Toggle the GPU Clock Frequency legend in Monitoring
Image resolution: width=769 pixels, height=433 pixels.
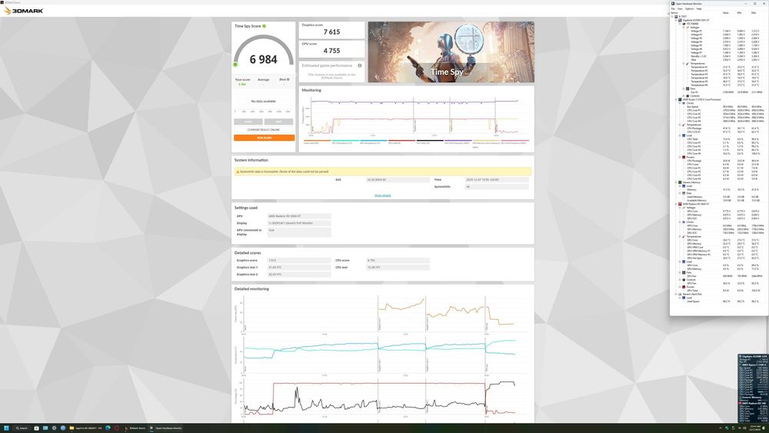[514, 142]
